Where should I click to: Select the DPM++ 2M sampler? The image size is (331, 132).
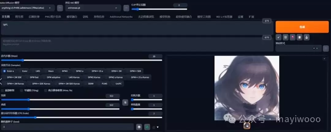coord(115,71)
